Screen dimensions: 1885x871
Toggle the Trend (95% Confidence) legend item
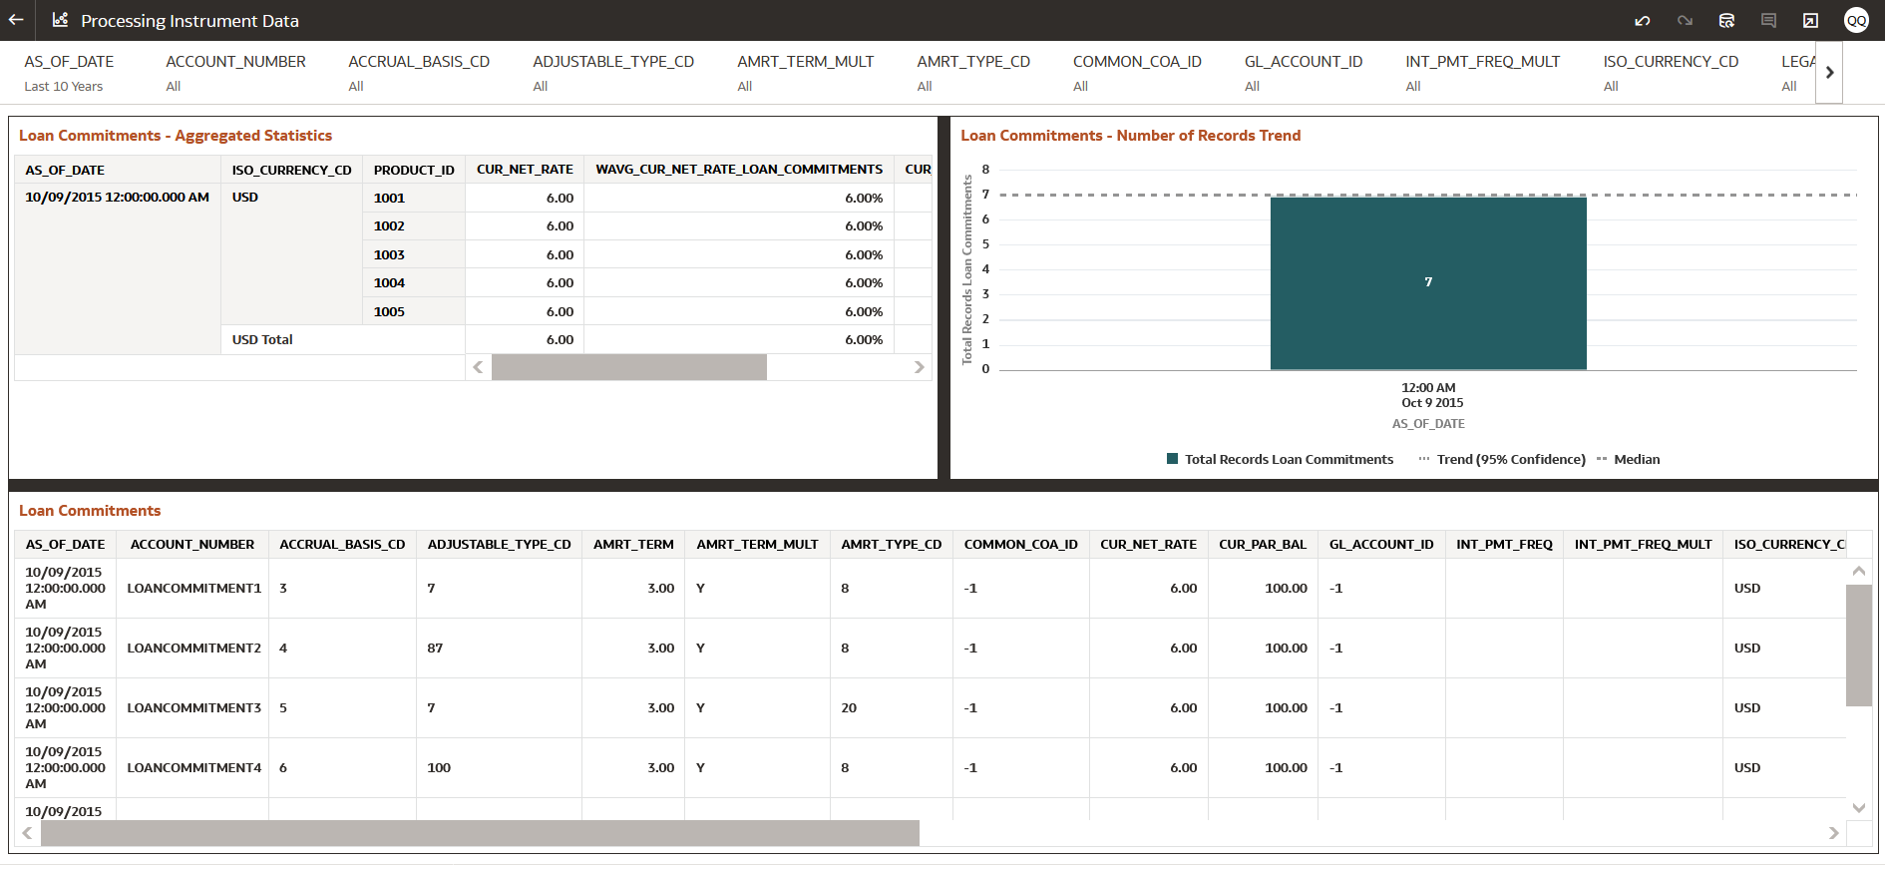pos(1502,459)
